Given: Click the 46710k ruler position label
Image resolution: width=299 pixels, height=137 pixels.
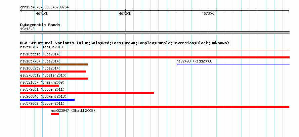Looking at the screenshot, I should (x=42, y=14).
